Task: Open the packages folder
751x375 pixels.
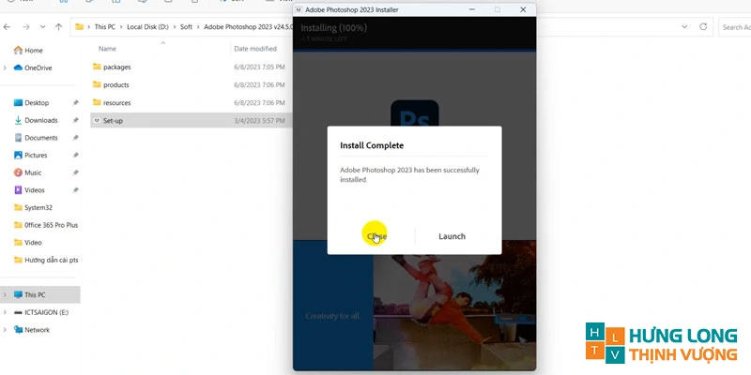Action: point(116,67)
